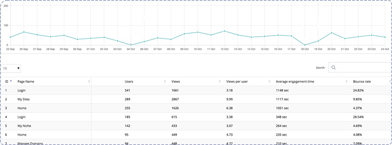Viewport: 392px width, 145px height.
Task: Click the Average engagement time header
Action: [295, 81]
